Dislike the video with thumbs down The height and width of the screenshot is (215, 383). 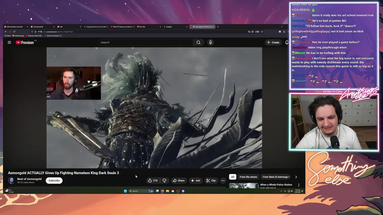pos(164,180)
